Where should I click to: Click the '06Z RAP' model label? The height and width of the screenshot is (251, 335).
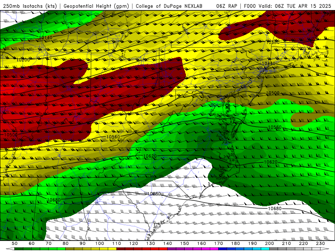(227, 6)
